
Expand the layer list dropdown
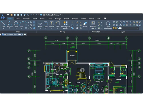[x=137, y=28]
